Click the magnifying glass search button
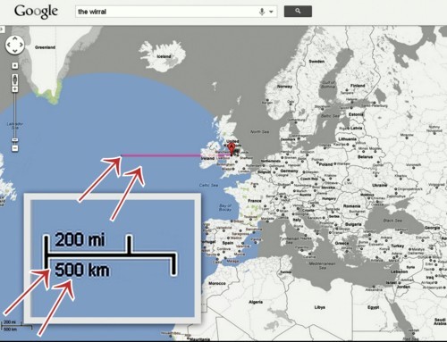This screenshot has height=342, width=447. pyautogui.click(x=298, y=12)
